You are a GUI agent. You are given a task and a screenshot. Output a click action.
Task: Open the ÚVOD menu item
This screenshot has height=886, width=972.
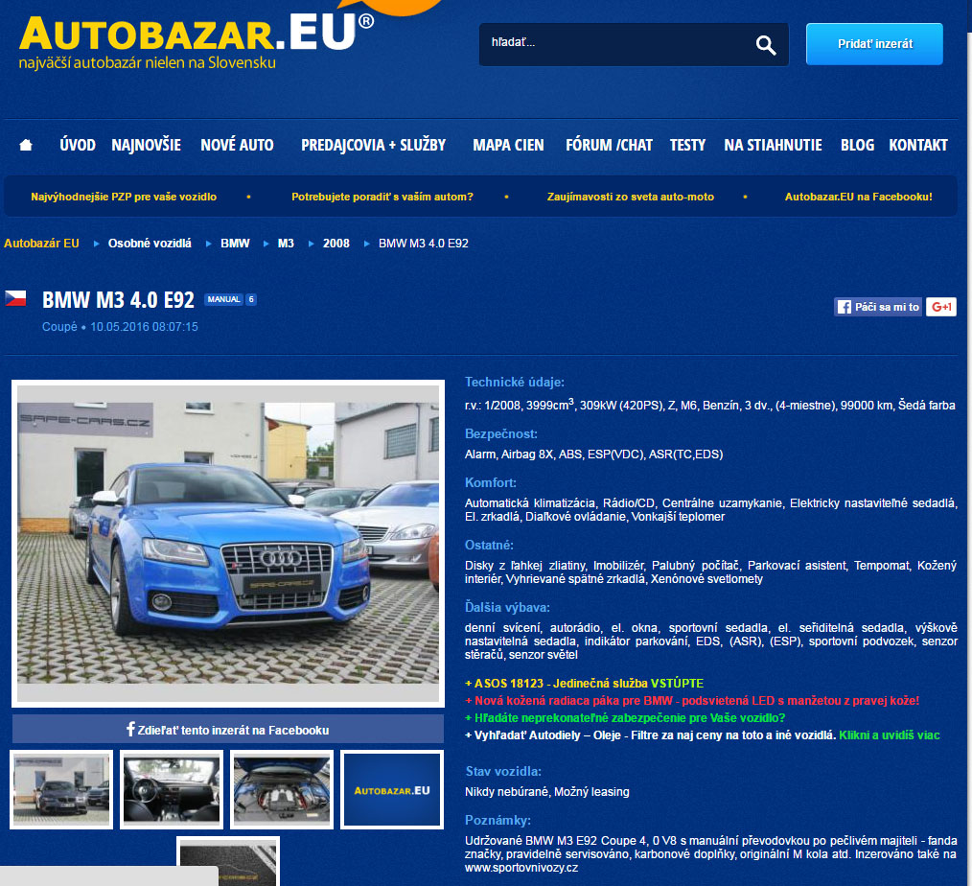(x=78, y=145)
